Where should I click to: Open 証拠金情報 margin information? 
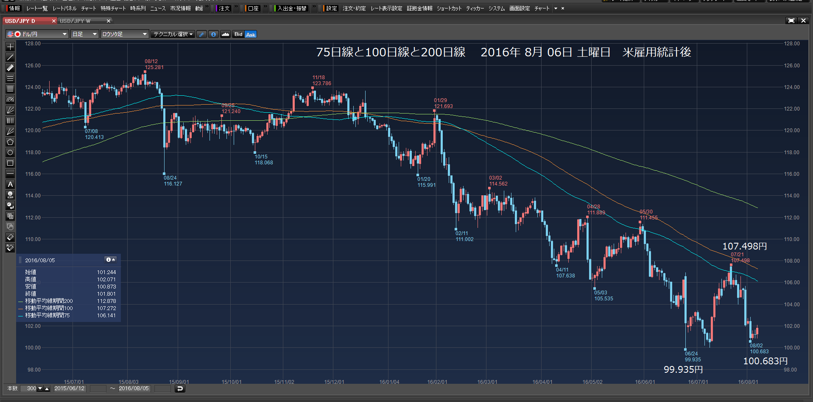click(x=419, y=8)
